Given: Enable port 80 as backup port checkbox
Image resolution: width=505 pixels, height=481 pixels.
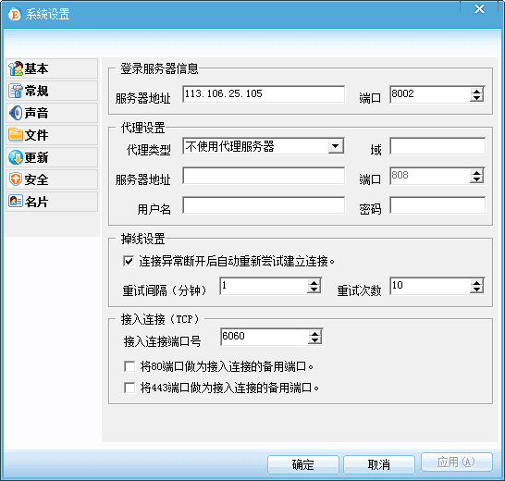Looking at the screenshot, I should click(x=129, y=366).
